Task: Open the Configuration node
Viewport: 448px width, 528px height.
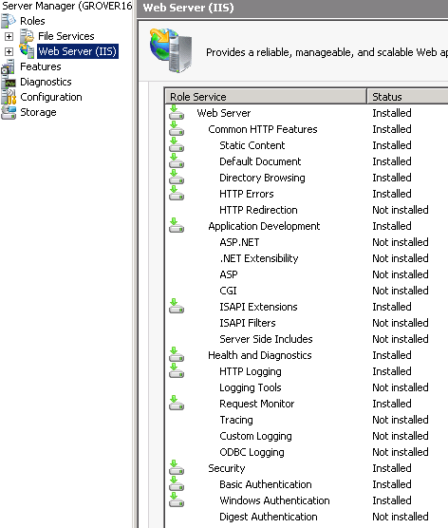Action: pyautogui.click(x=51, y=97)
